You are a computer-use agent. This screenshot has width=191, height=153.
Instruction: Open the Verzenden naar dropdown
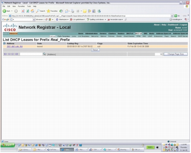tap(115, 19)
